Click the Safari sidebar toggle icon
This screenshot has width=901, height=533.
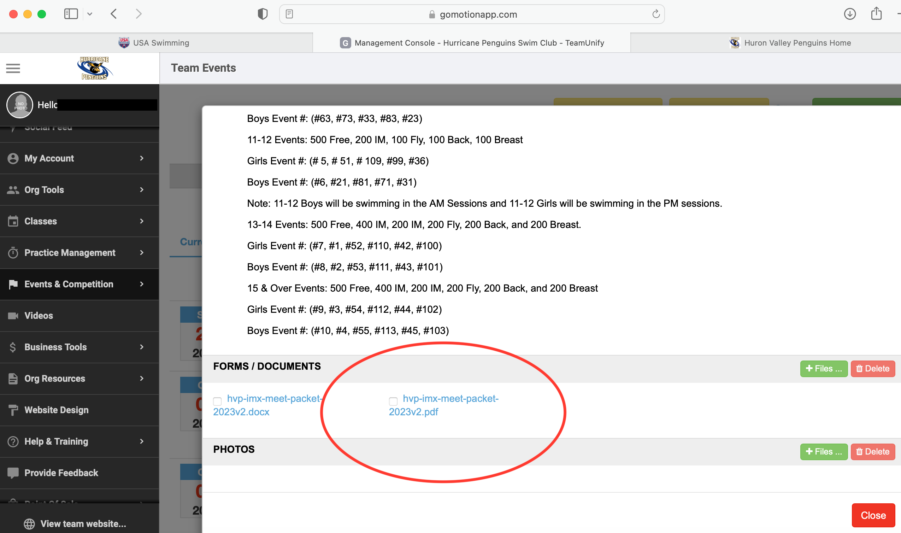[71, 14]
